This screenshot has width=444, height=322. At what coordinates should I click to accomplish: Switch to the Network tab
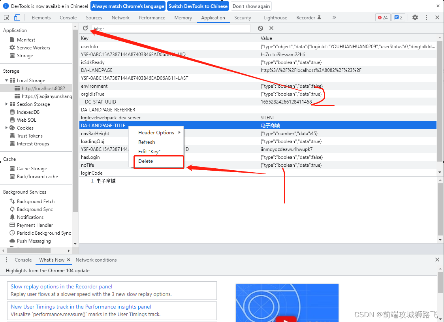120,17
